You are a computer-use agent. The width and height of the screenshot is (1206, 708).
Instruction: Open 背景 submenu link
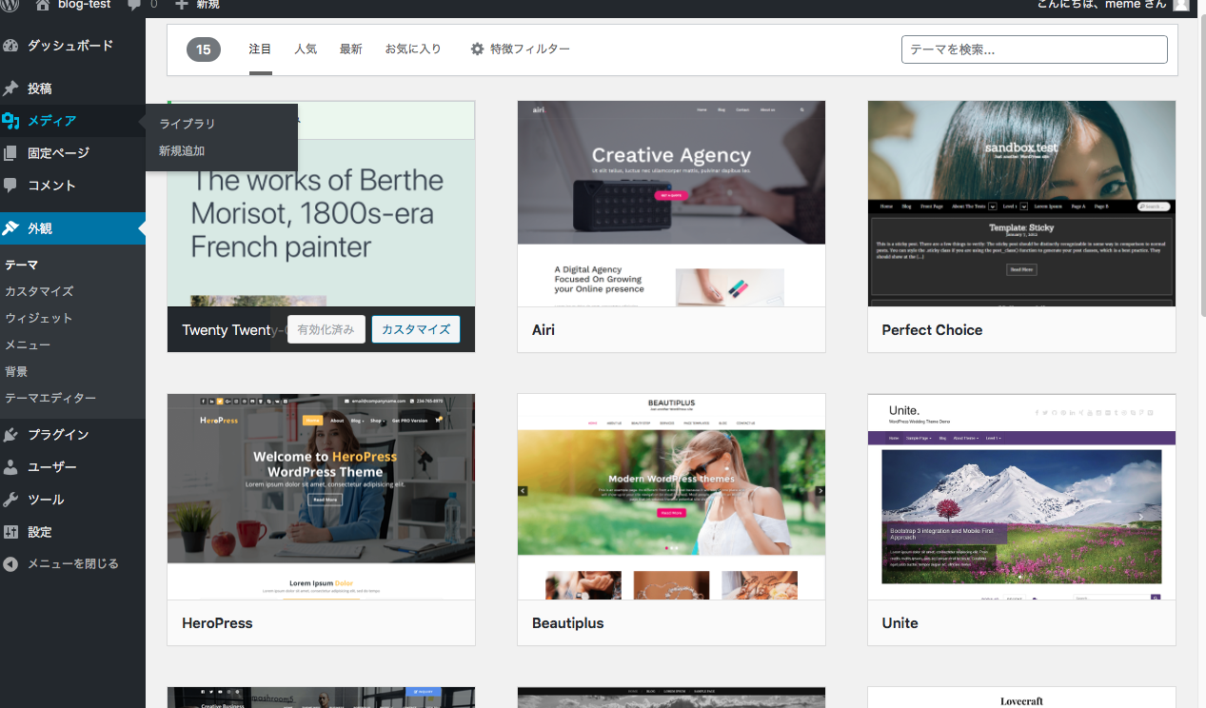pyautogui.click(x=16, y=371)
